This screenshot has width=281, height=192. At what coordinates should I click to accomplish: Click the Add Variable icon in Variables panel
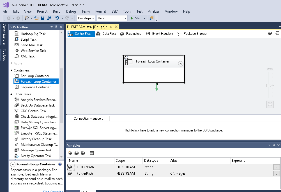tap(70, 153)
